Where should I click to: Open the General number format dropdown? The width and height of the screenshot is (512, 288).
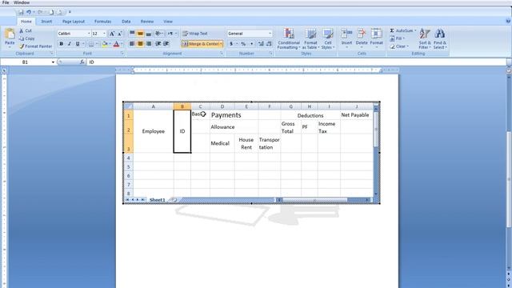click(x=270, y=34)
